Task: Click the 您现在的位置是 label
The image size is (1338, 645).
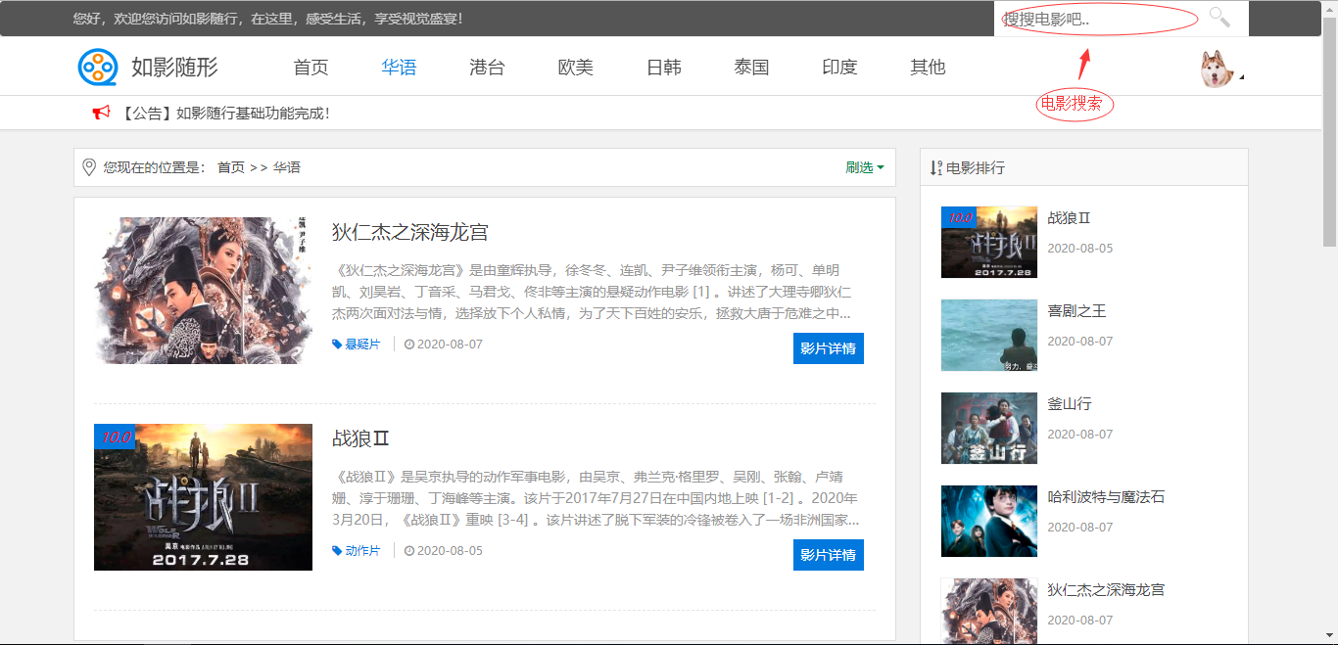Action: [x=155, y=167]
